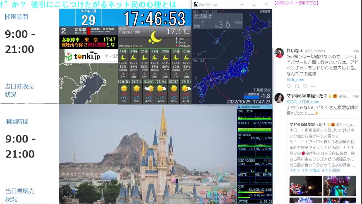The width and height of the screenshot is (362, 204).
Task: Click MEMORY 3687/7991MB readout
Action: 254,123
